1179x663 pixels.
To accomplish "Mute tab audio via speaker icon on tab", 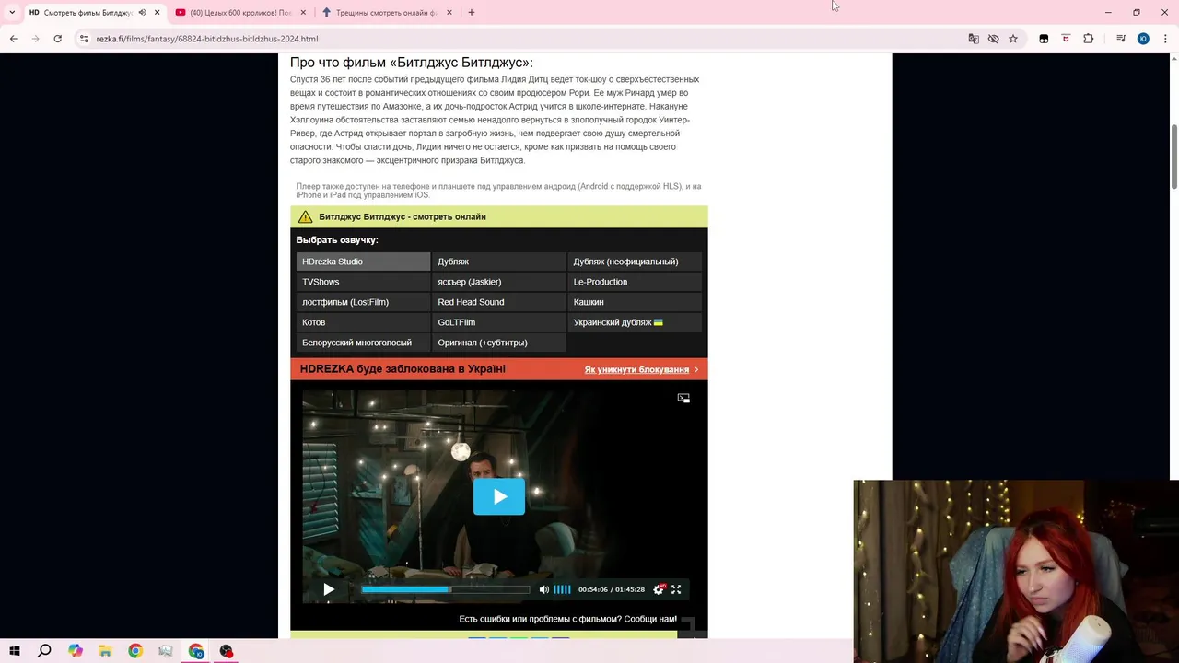I will [142, 12].
